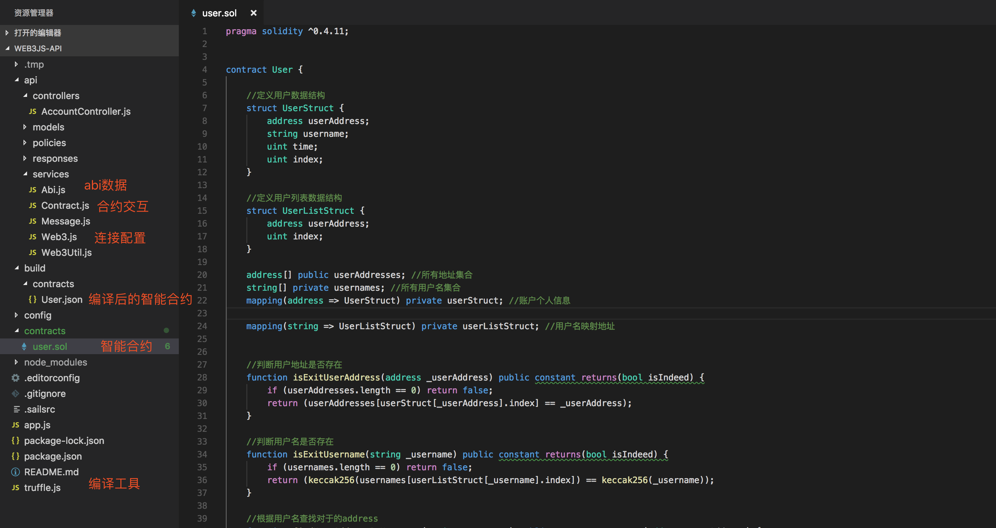Expand the models folder
The height and width of the screenshot is (528, 996).
tap(25, 127)
